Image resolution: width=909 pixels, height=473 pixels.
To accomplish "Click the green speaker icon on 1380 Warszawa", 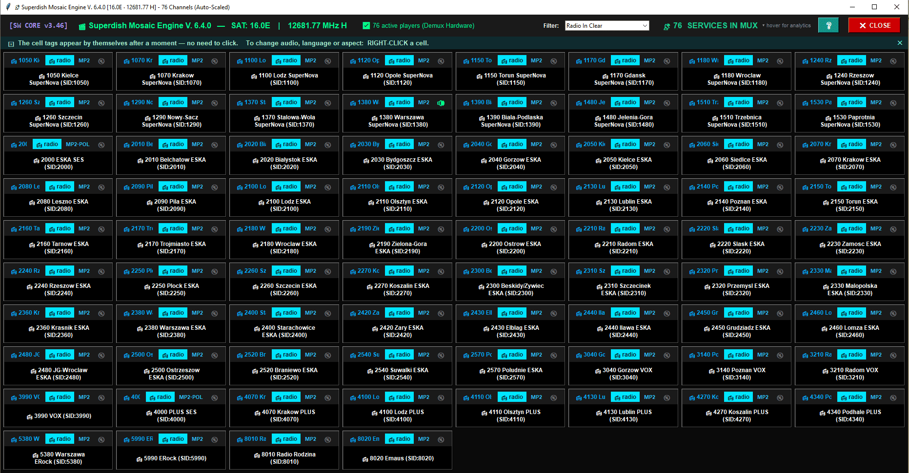I will [441, 103].
